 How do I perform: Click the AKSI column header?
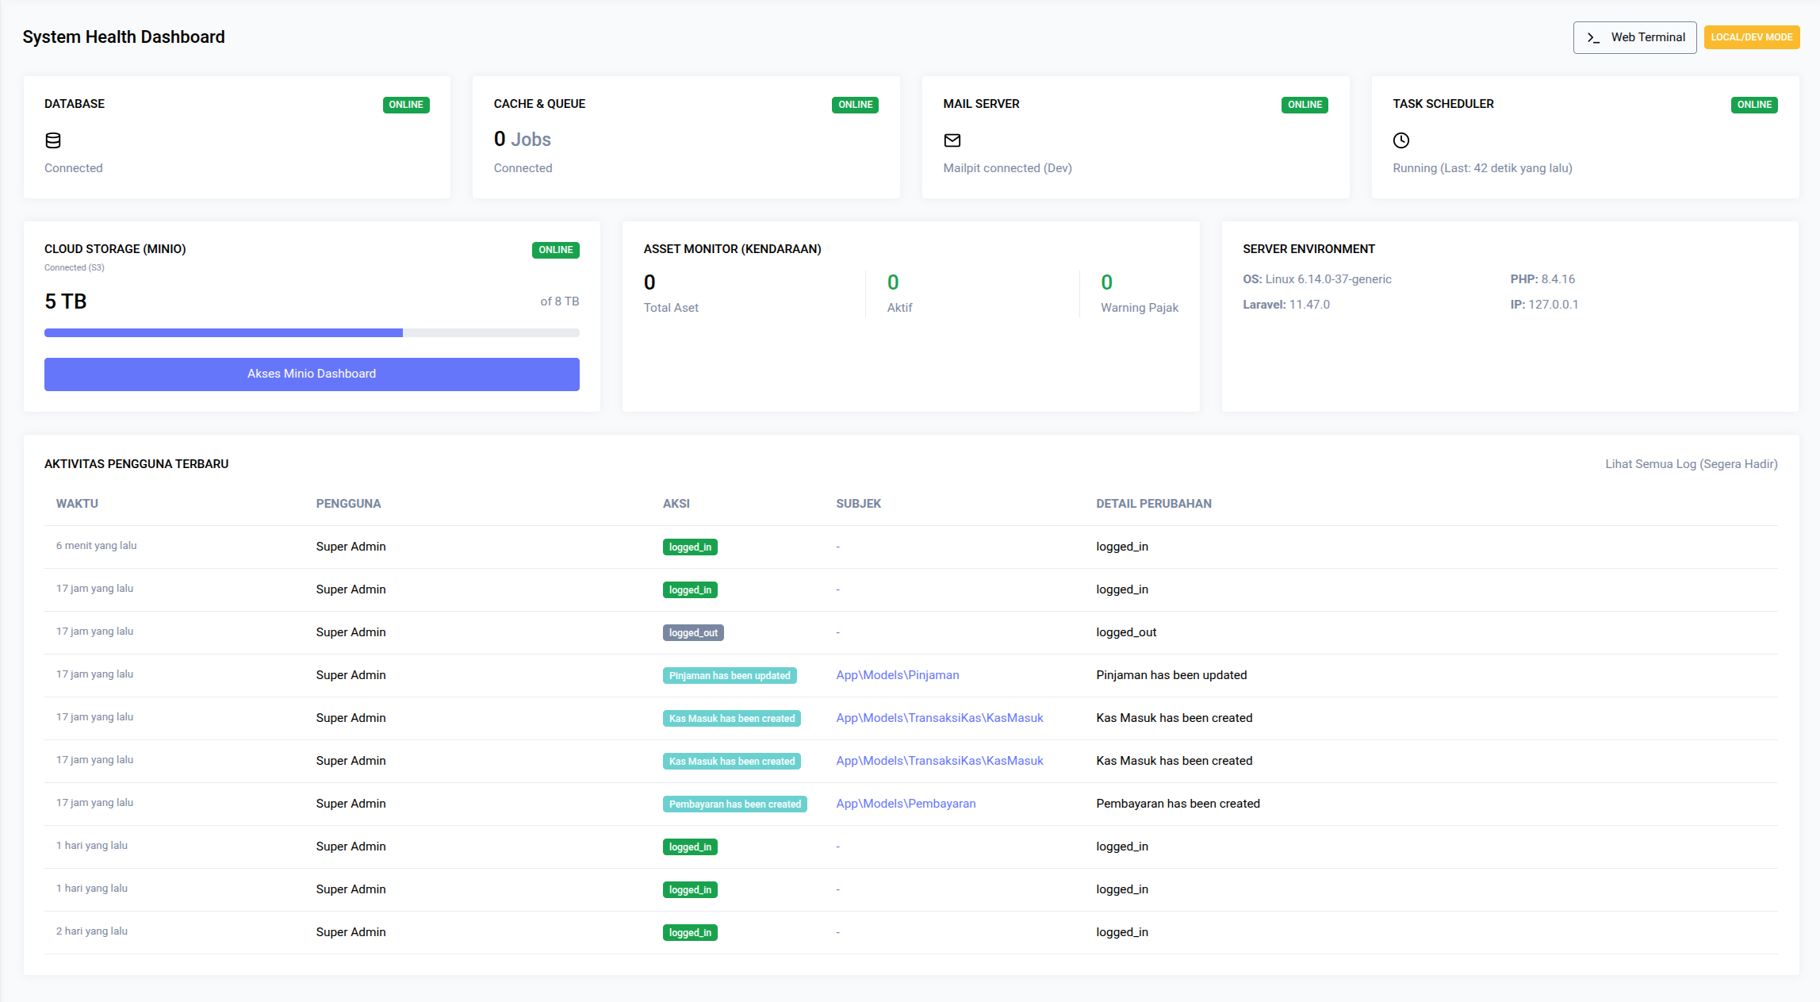[x=676, y=504]
